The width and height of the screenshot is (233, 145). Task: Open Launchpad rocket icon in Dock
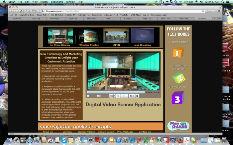tap(16, 140)
